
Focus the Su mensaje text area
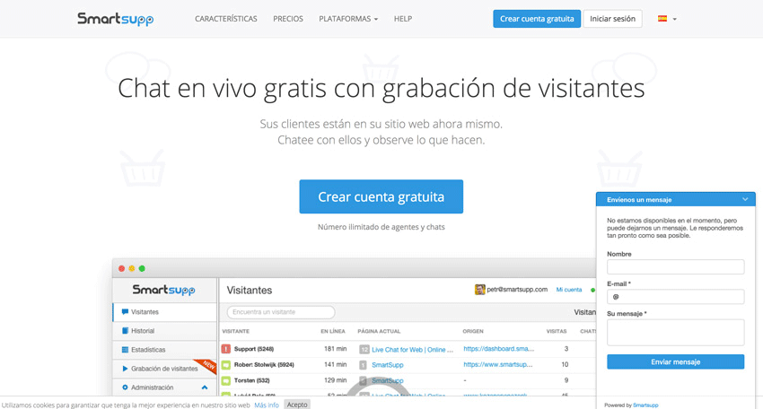click(x=675, y=333)
